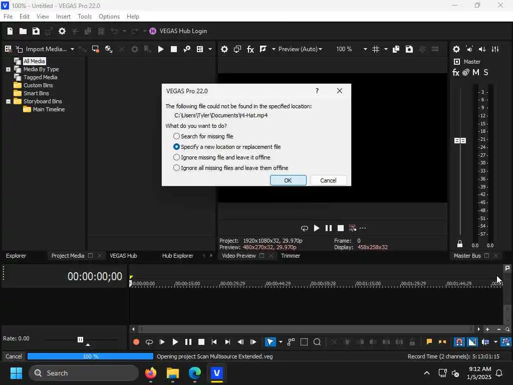Adjust the playback Rate slider
The image size is (513, 385).
(x=81, y=339)
